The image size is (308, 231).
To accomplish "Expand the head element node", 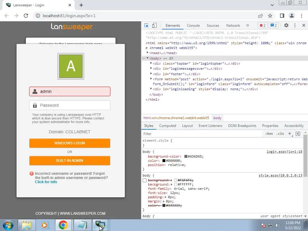I will [x=147, y=53].
